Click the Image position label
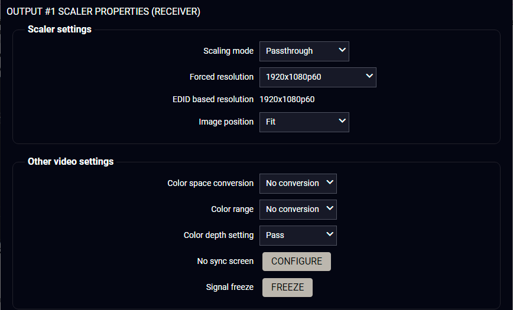Viewport: 513px width, 310px height. pos(226,122)
